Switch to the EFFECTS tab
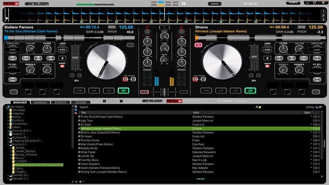Viewport: 329px width, 185px height. pyautogui.click(x=60, y=102)
